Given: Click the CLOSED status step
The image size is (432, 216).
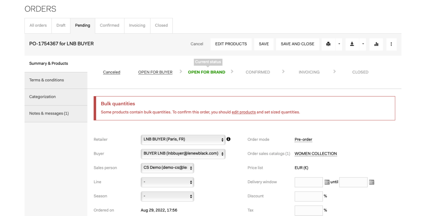Looking at the screenshot, I should [360, 72].
